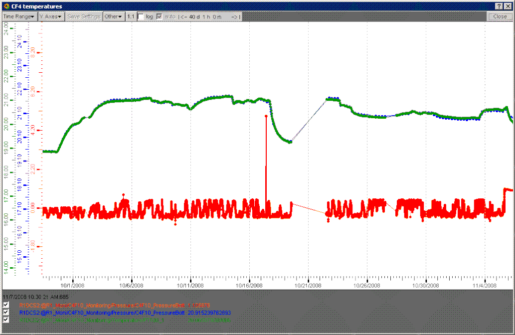Image resolution: width=515 pixels, height=335 pixels.
Task: Click the X close button in title bar
Action: (x=508, y=6)
